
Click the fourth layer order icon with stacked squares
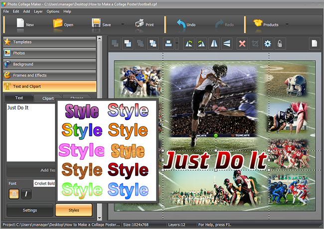coord(153,43)
